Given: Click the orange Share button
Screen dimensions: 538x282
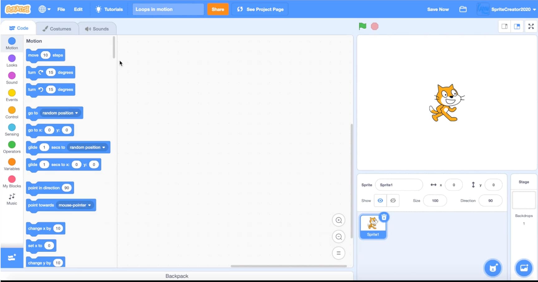Looking at the screenshot, I should tap(218, 9).
